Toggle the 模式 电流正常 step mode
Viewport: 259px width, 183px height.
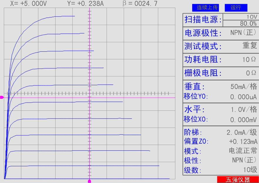coord(243,151)
